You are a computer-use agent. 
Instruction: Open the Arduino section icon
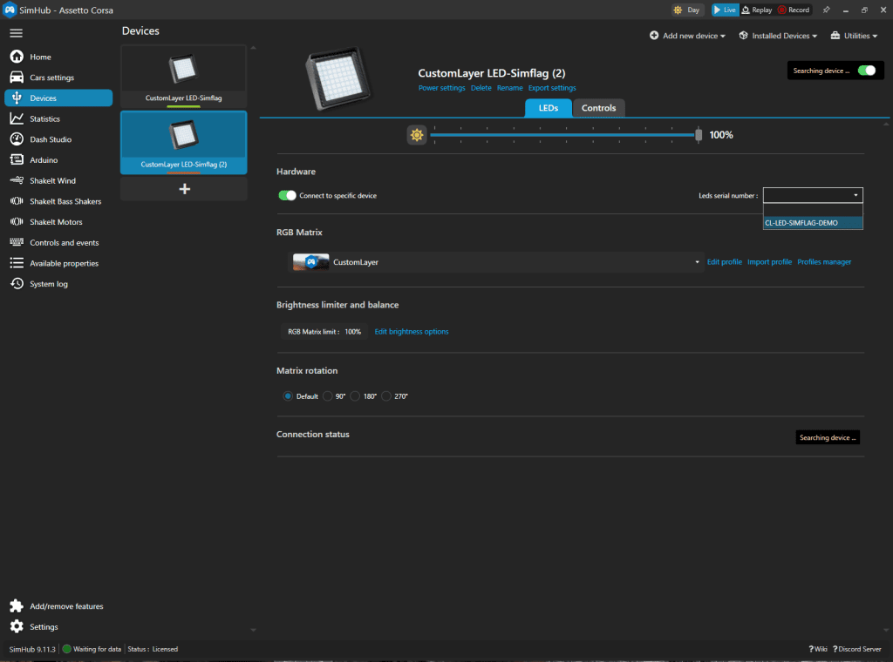(x=17, y=160)
